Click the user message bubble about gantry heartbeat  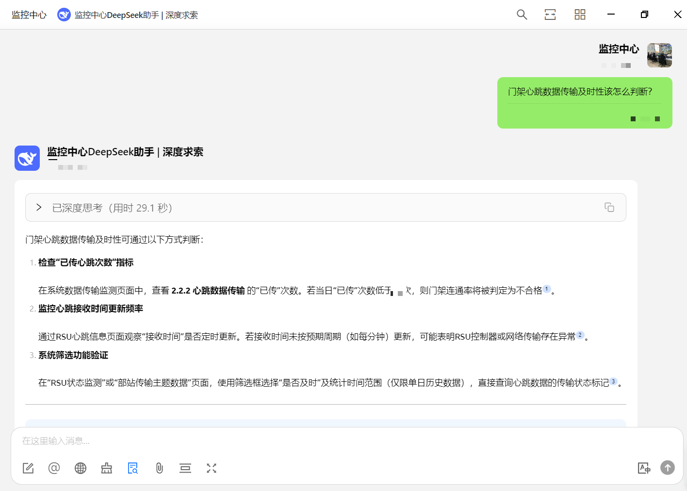(x=585, y=103)
